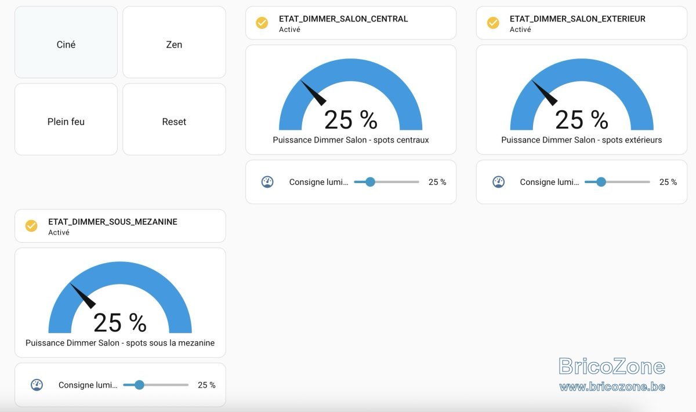Click the yellow check icon for ETAT_DIMMER_SALON_EXTERIEUR
This screenshot has height=412, width=696.
tap(493, 23)
